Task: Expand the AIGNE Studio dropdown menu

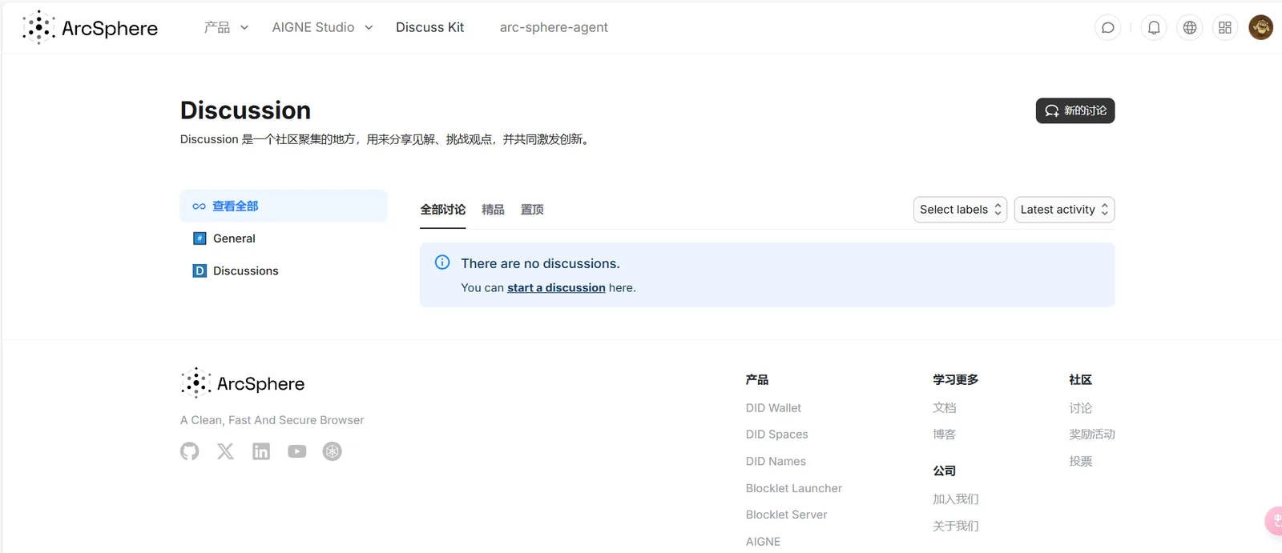Action: click(323, 27)
